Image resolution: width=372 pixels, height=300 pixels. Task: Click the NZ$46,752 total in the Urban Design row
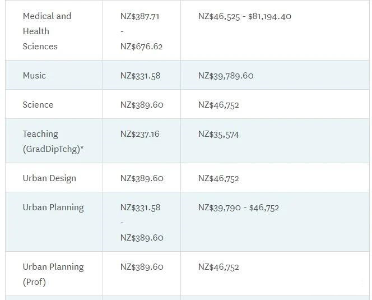(218, 178)
